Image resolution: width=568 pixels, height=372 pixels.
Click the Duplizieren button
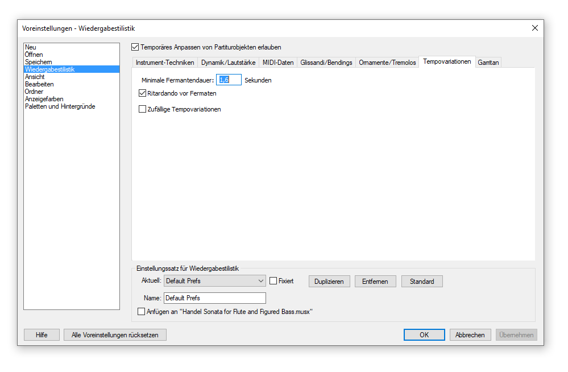coord(329,282)
